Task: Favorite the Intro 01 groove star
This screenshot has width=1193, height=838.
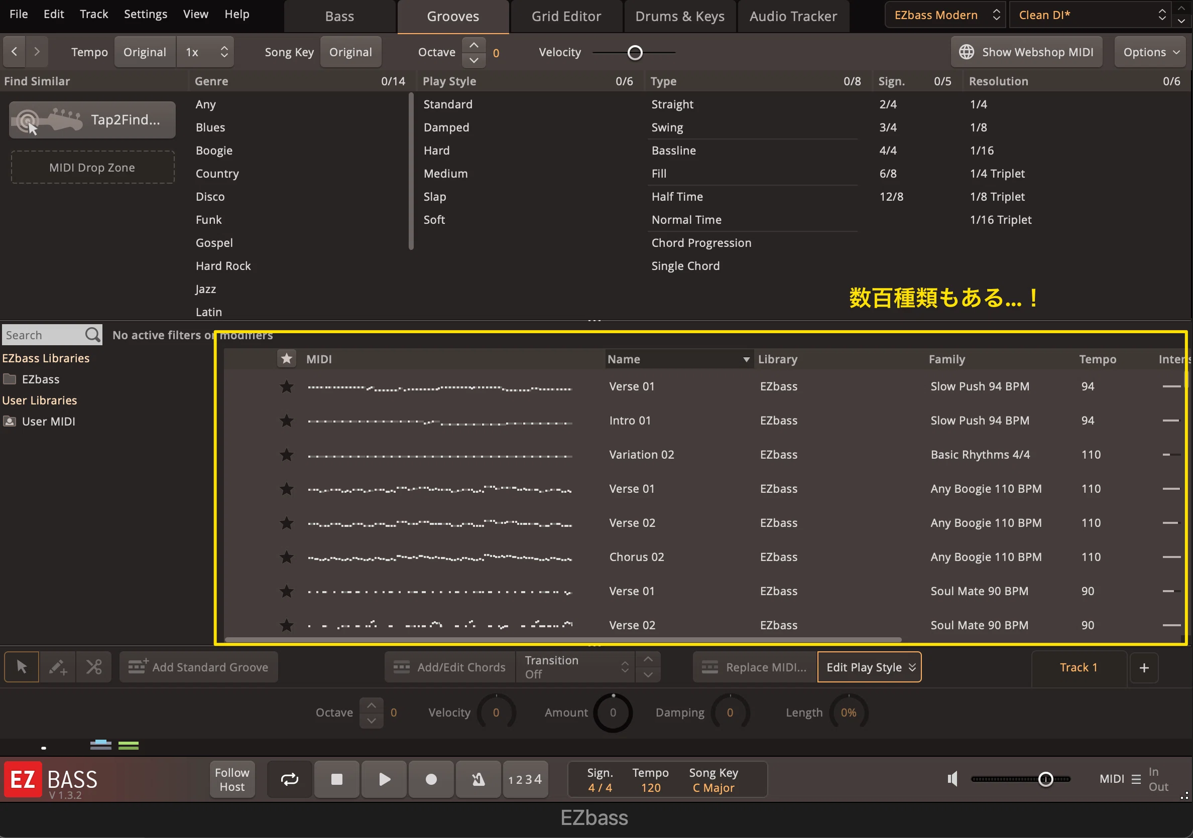Action: [x=286, y=421]
